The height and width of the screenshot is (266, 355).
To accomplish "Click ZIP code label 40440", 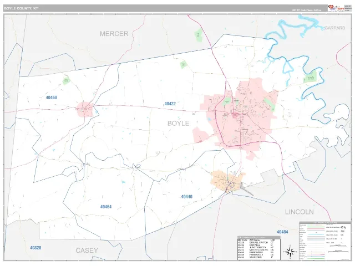I will click(187, 197).
